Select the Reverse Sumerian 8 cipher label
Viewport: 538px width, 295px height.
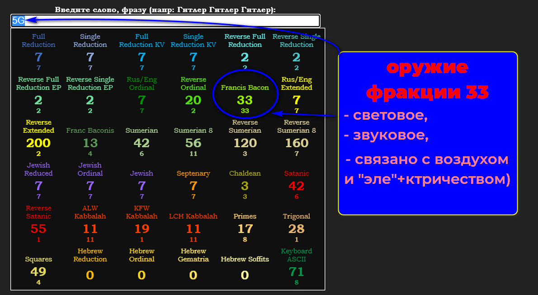coord(297,126)
